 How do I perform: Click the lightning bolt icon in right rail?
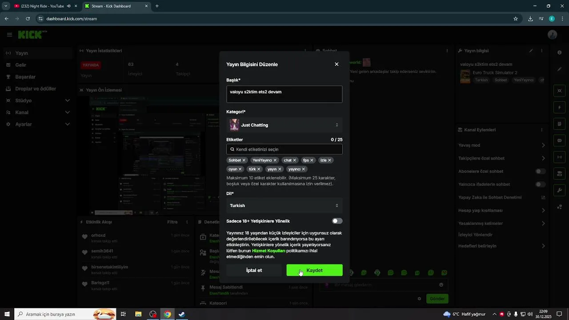tap(560, 108)
